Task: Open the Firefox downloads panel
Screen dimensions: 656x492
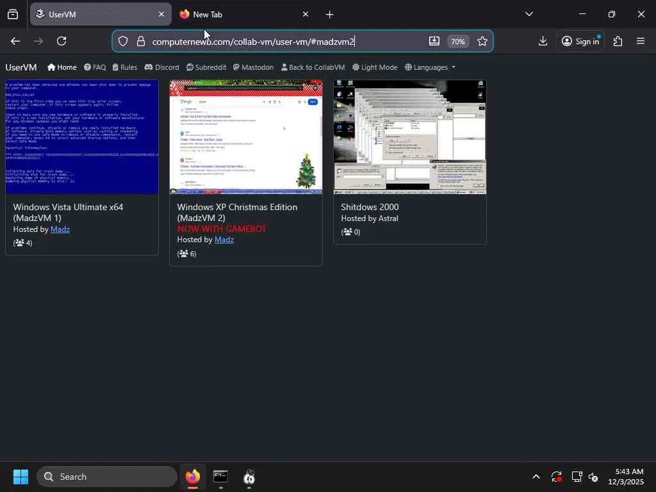Action: click(x=543, y=41)
